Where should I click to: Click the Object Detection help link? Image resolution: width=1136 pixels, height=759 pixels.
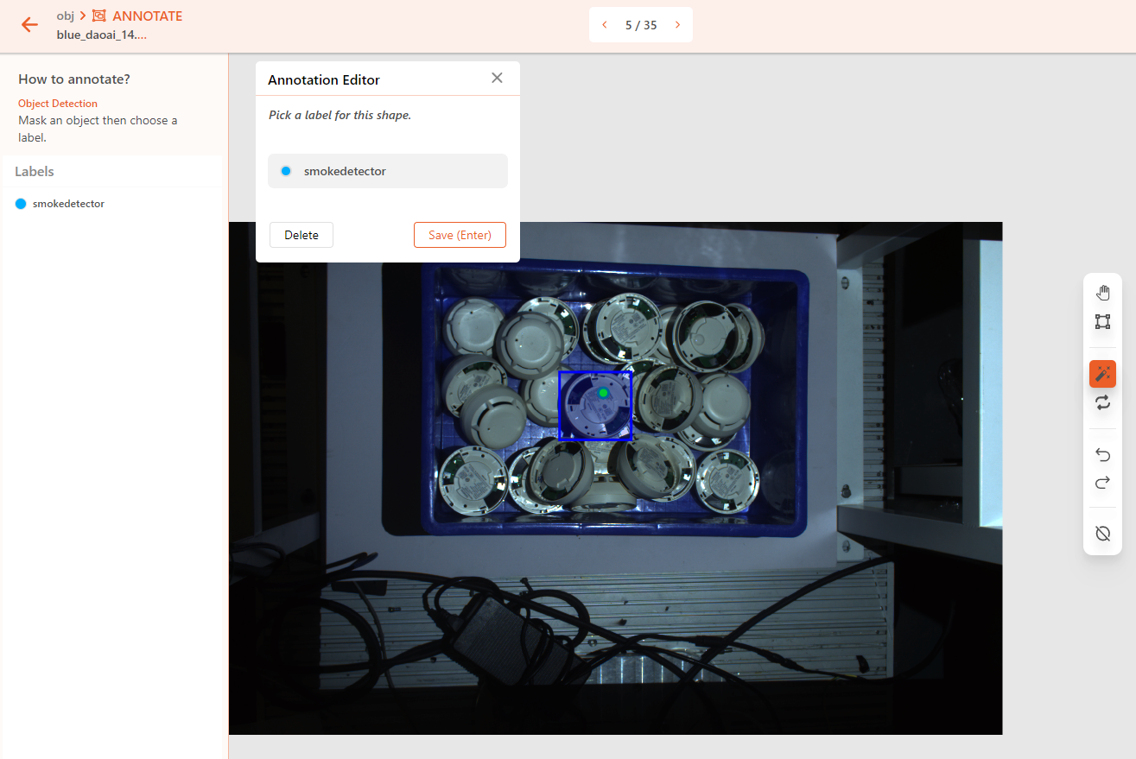[x=58, y=104]
